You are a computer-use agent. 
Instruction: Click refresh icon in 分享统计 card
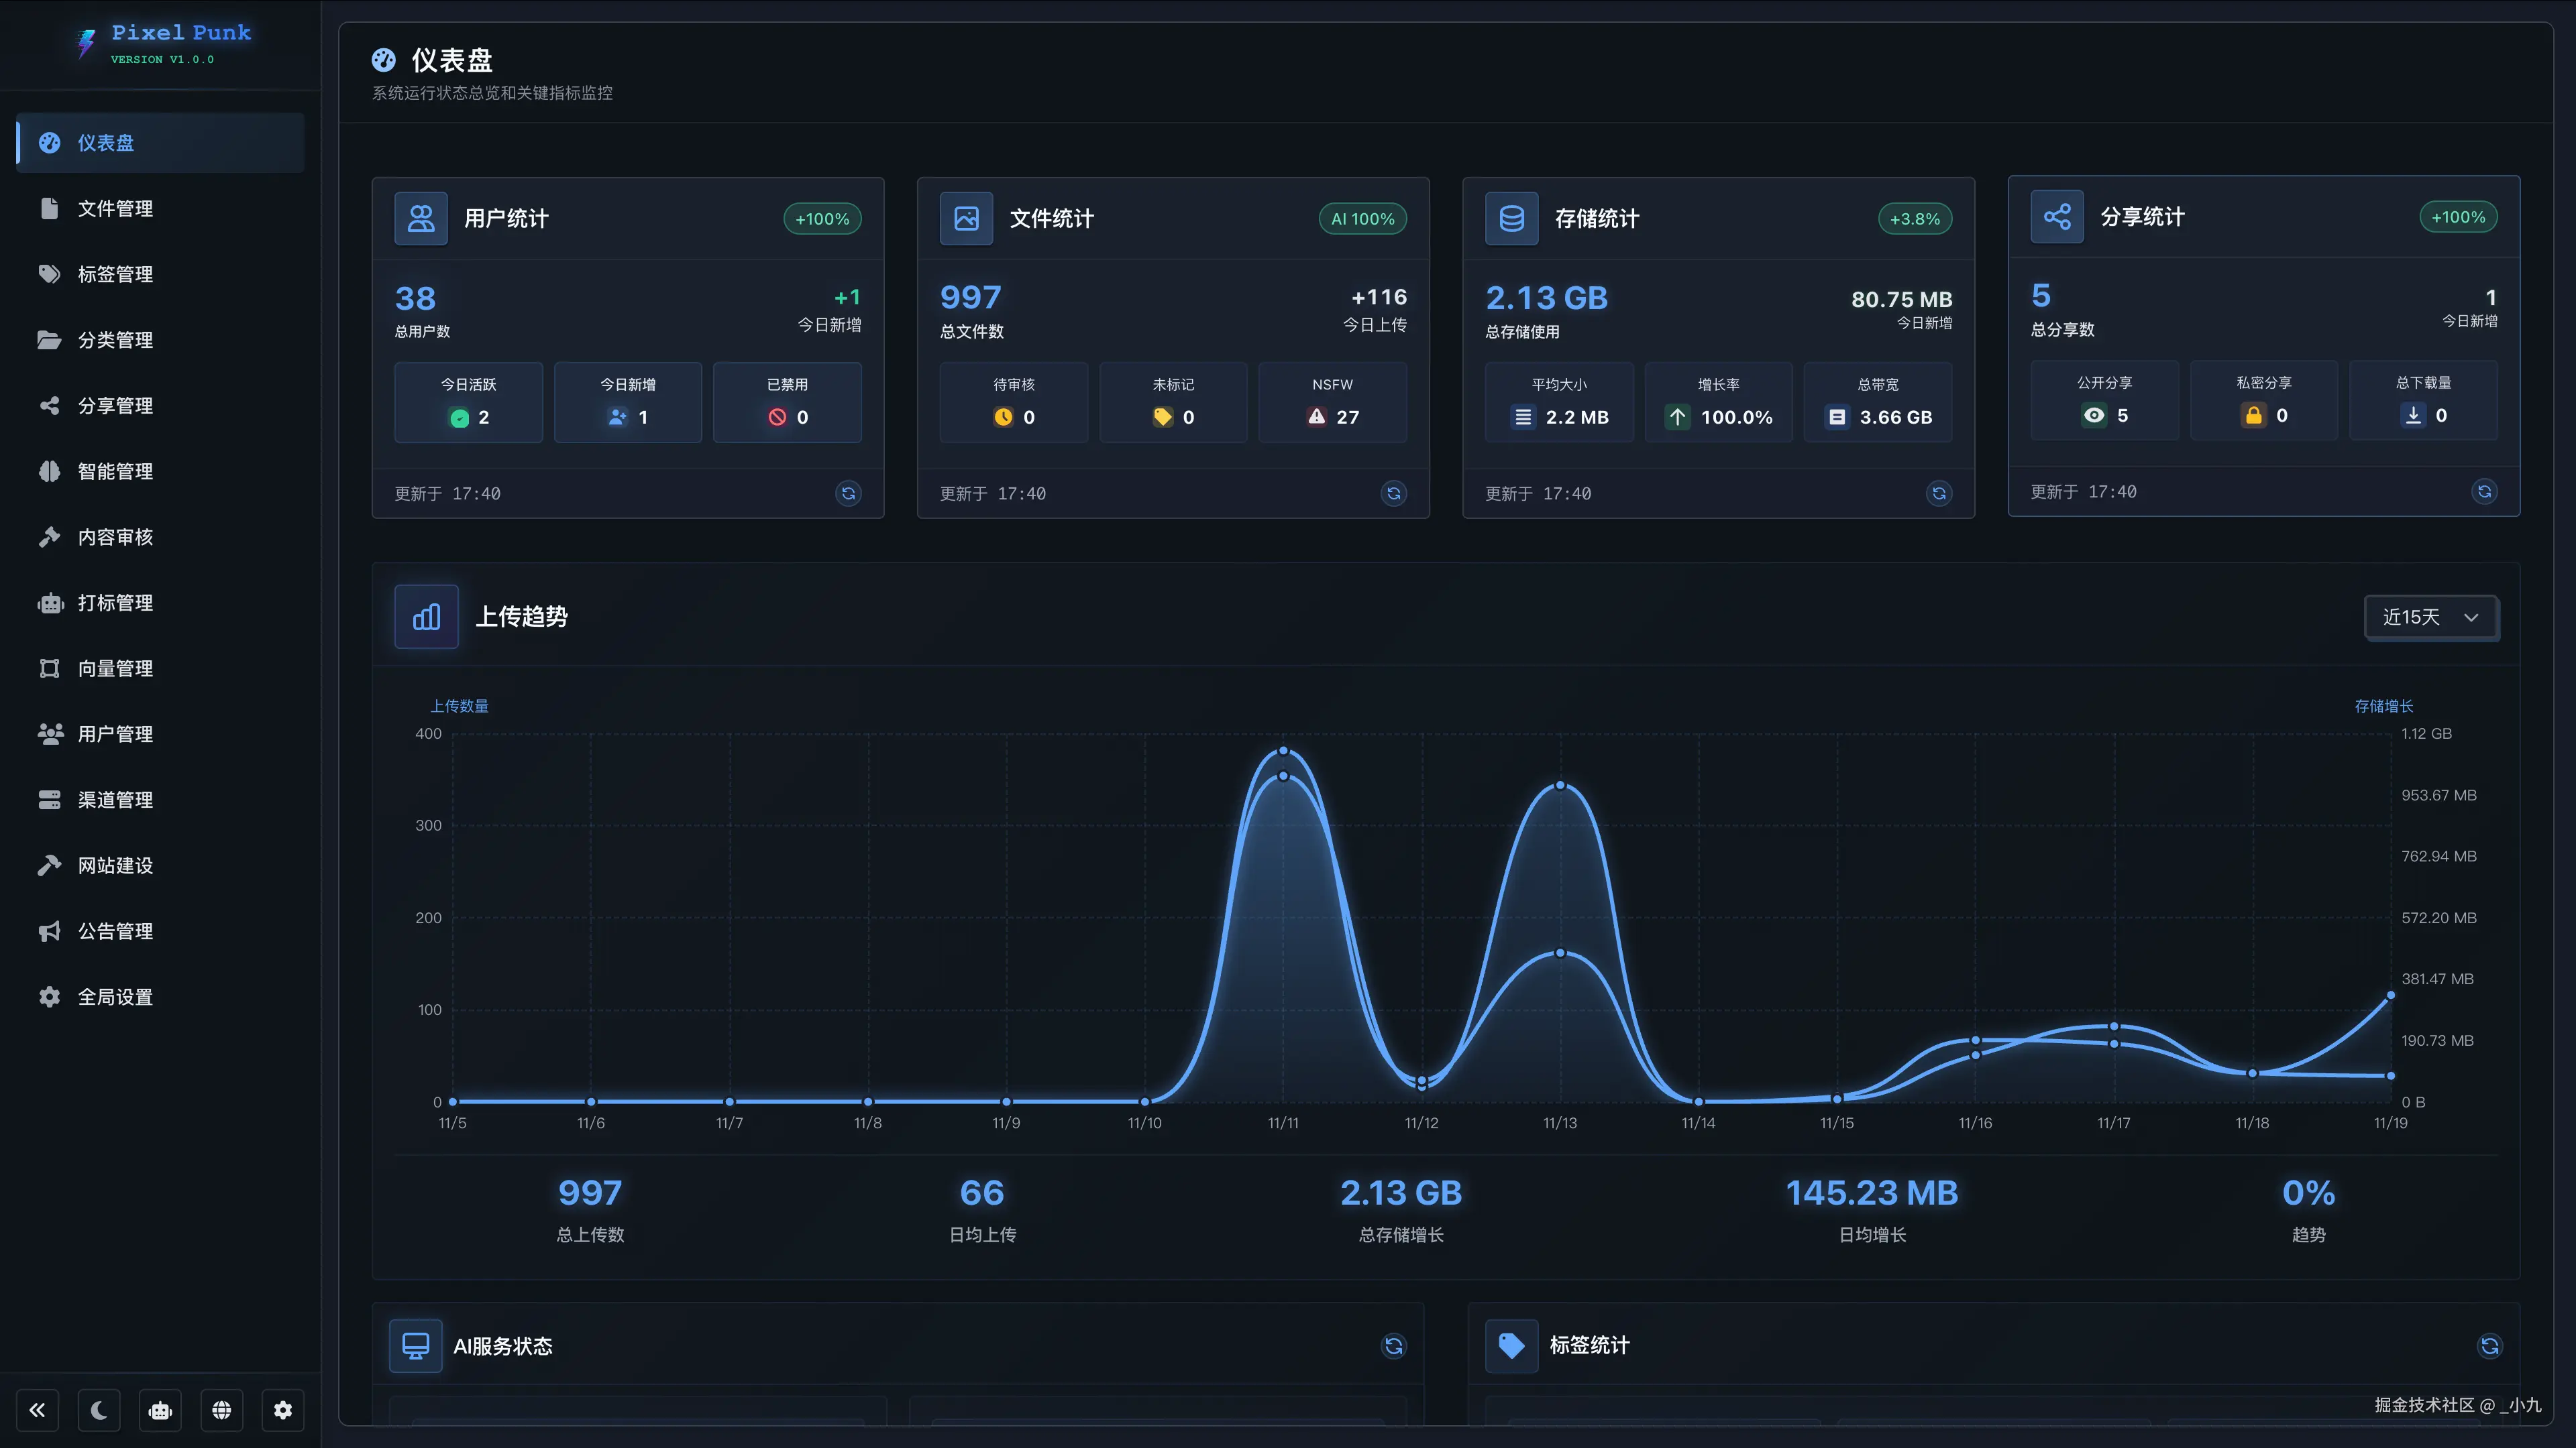[x=2484, y=491]
